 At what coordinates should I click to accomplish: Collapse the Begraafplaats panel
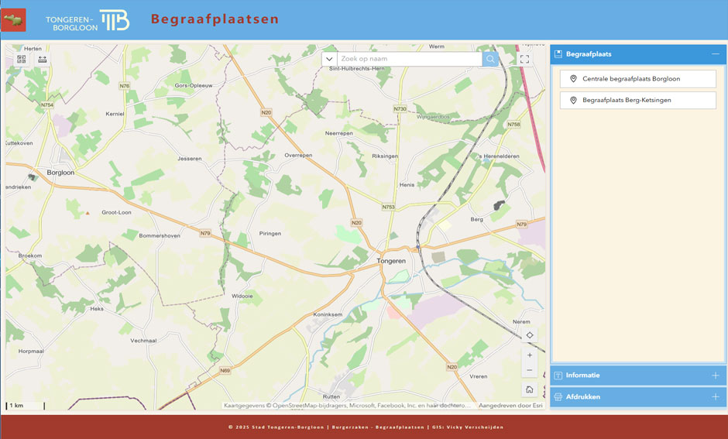(x=715, y=54)
